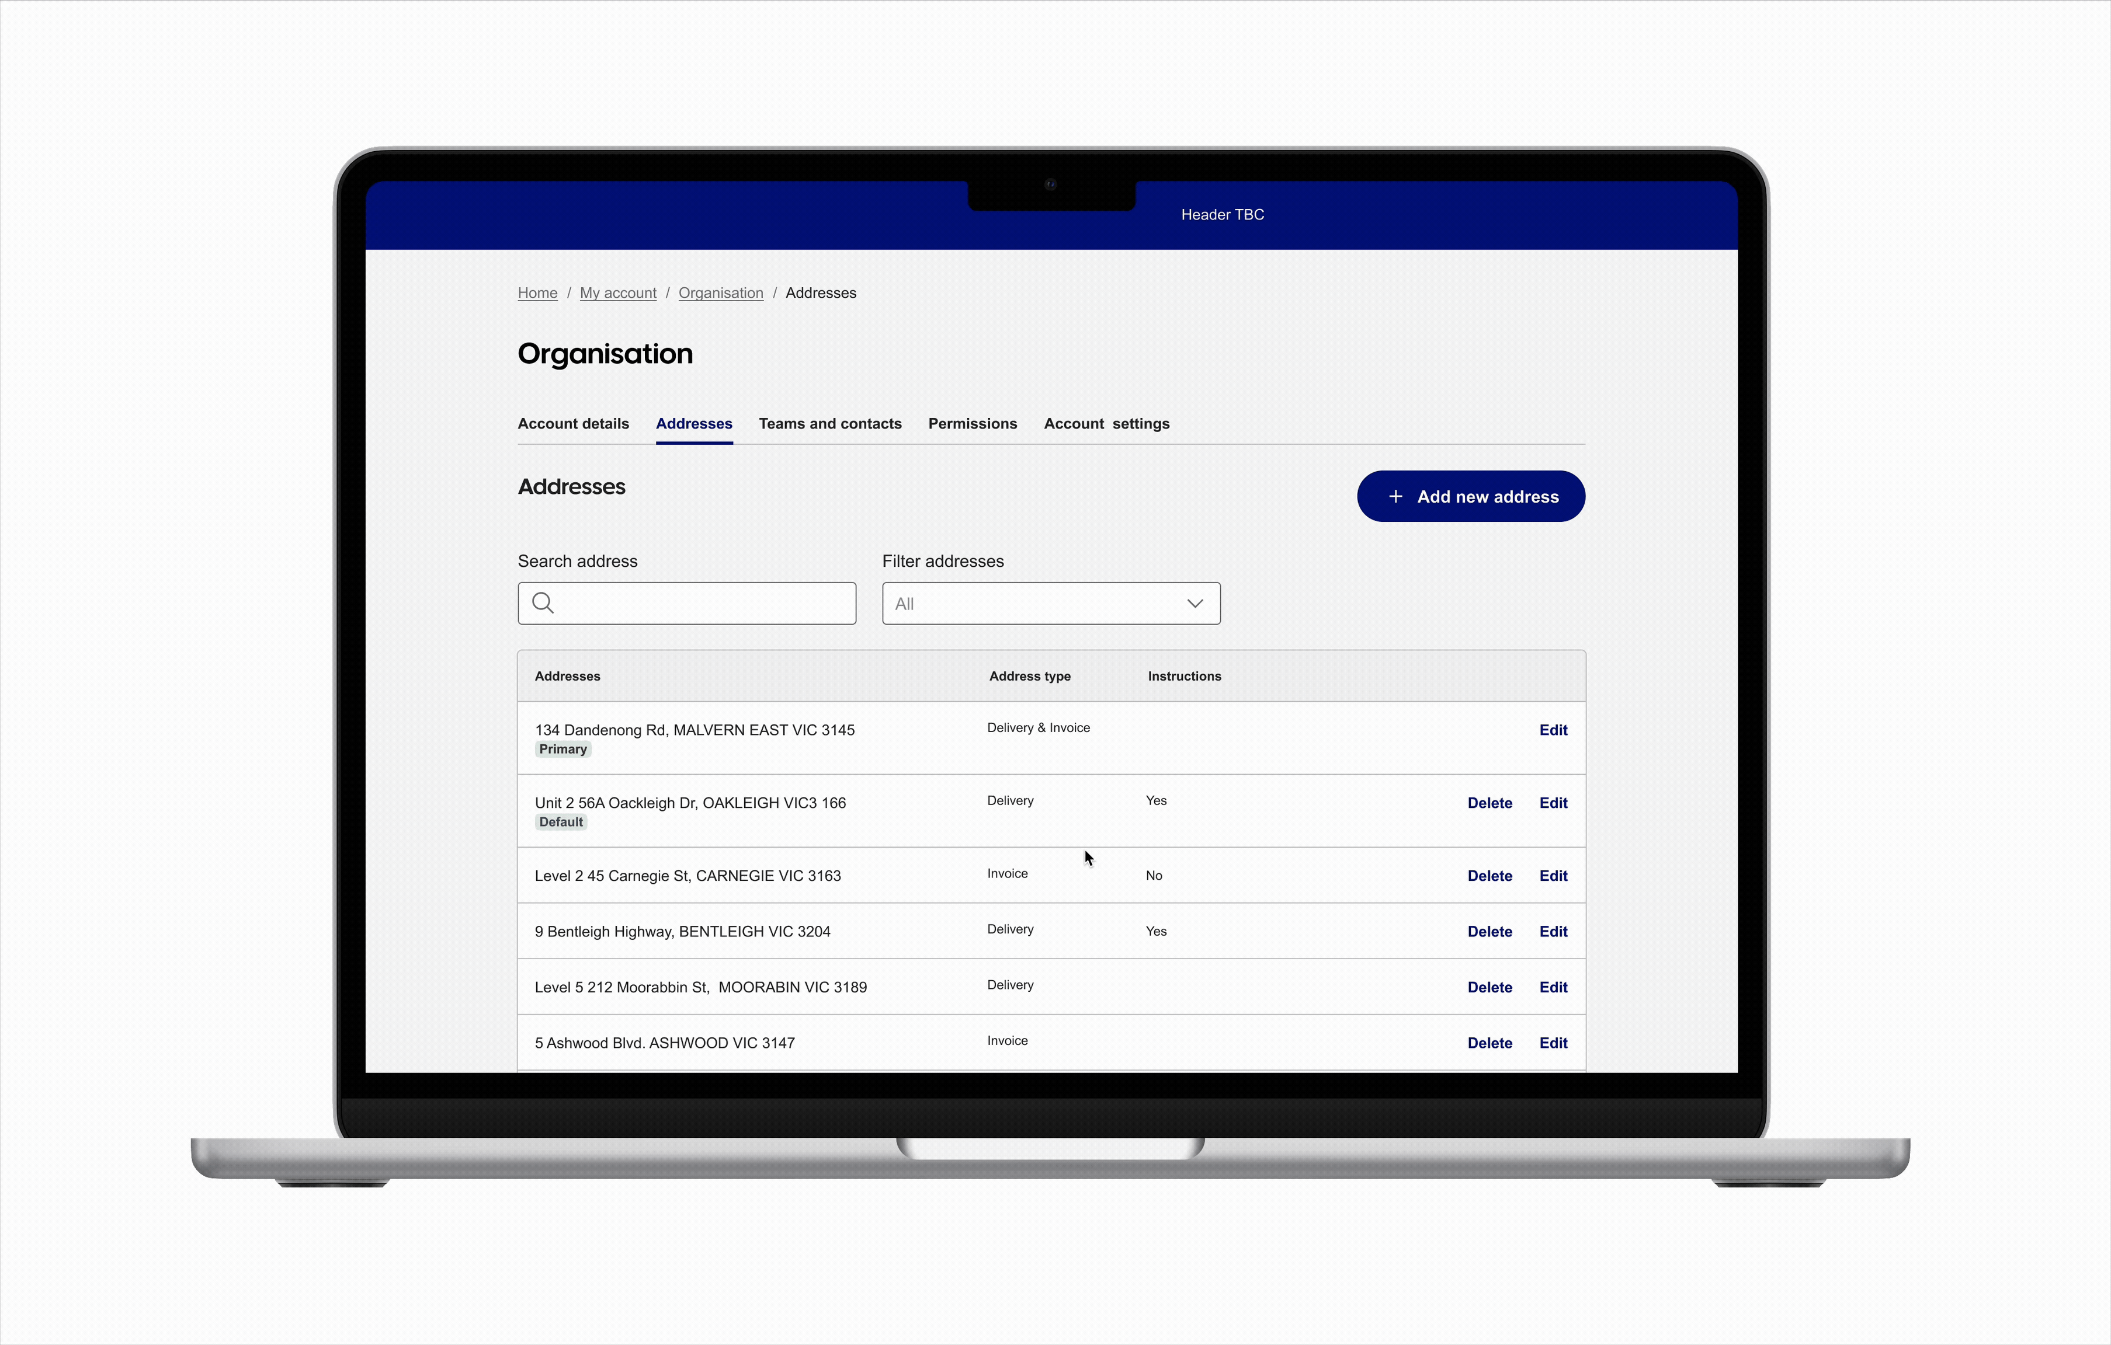Image resolution: width=2111 pixels, height=1345 pixels.
Task: Select the text 134 Dandenong Rd, MALVERN EAST VIC 3145
Action: 695,730
